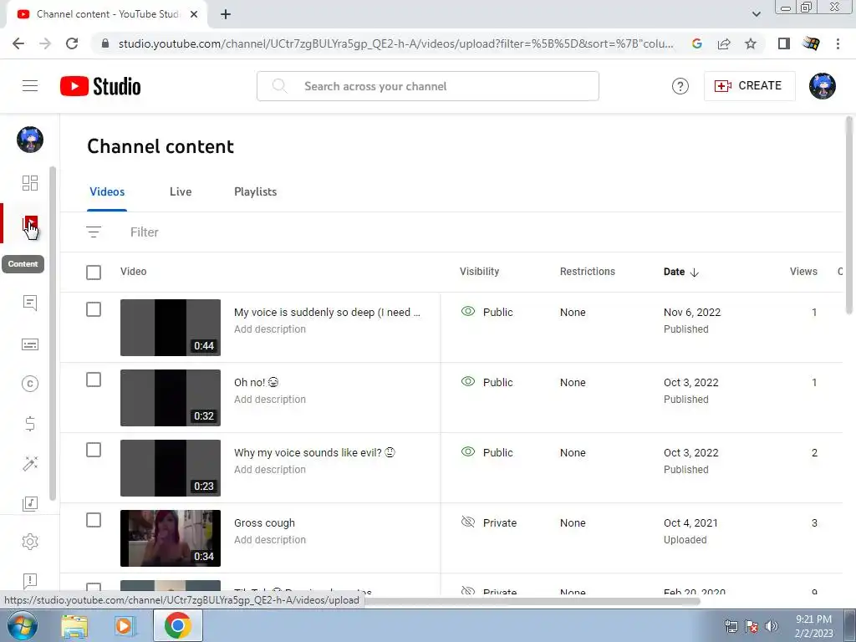The width and height of the screenshot is (856, 642).
Task: Toggle the browser side panel icon
Action: point(784,43)
